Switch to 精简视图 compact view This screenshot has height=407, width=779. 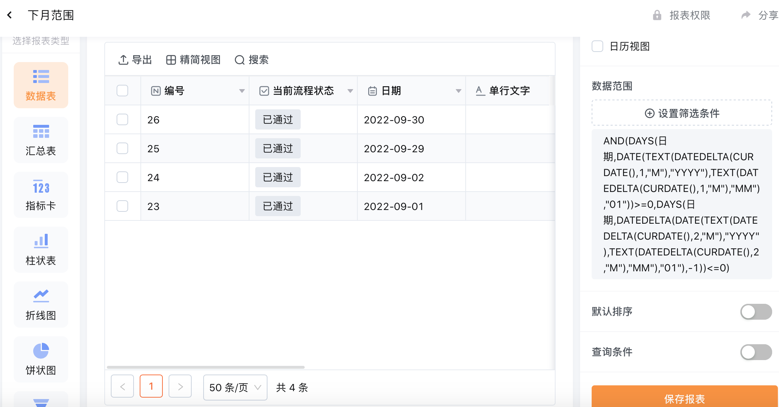(x=193, y=60)
